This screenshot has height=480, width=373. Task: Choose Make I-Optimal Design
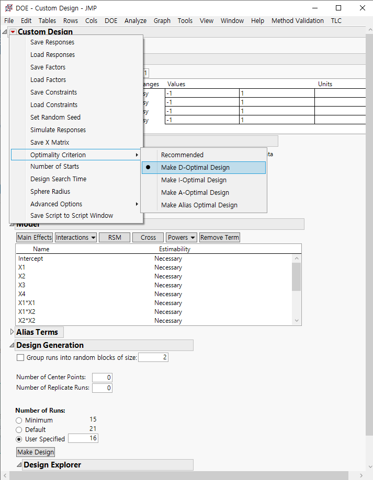[194, 180]
